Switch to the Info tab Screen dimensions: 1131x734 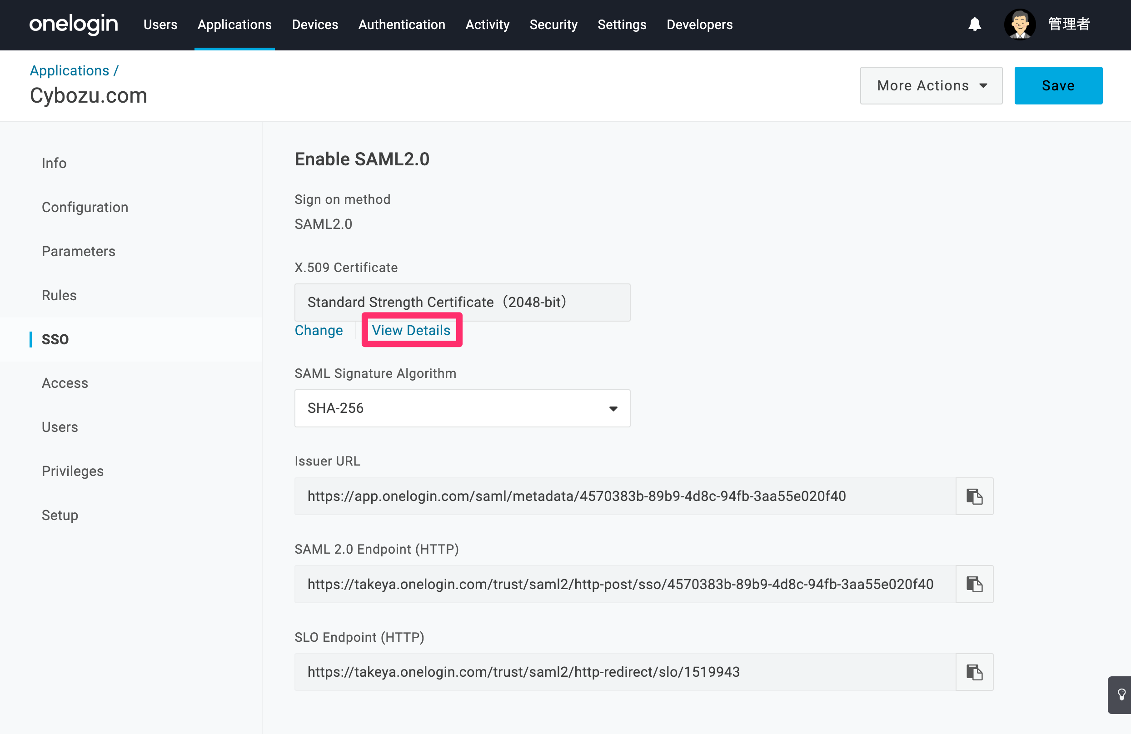tap(54, 163)
